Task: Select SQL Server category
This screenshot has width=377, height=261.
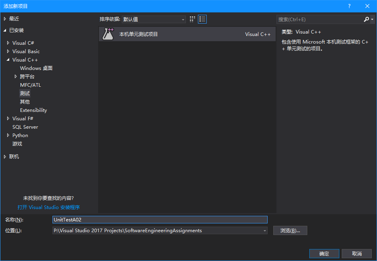Action: coord(25,127)
